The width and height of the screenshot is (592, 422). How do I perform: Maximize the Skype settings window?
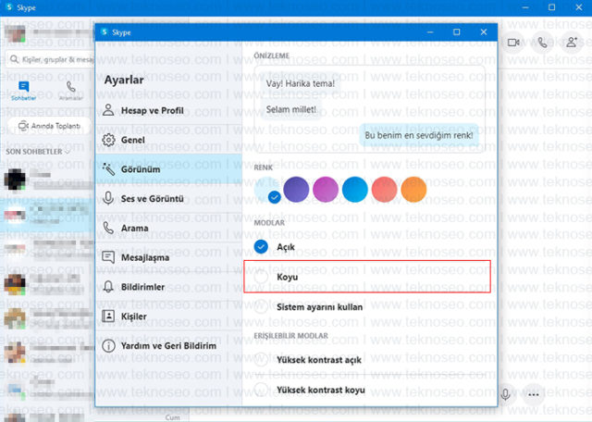(x=456, y=32)
